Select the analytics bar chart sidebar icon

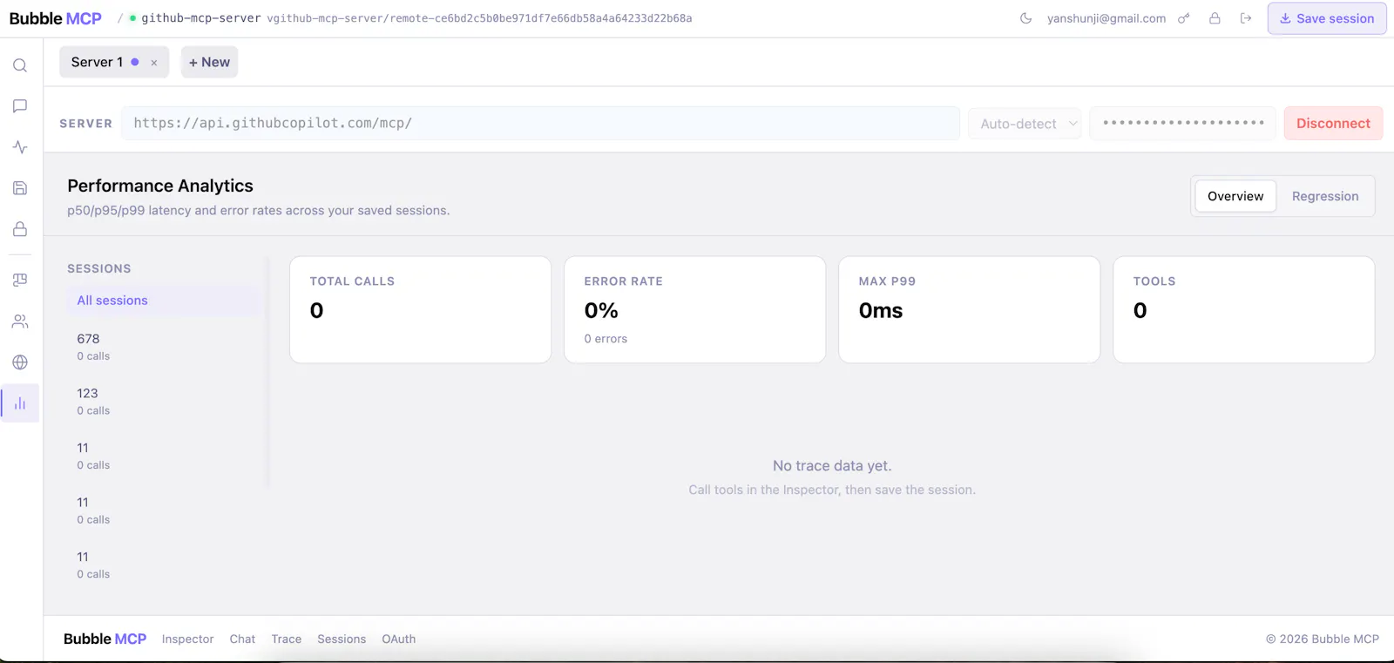coord(20,403)
